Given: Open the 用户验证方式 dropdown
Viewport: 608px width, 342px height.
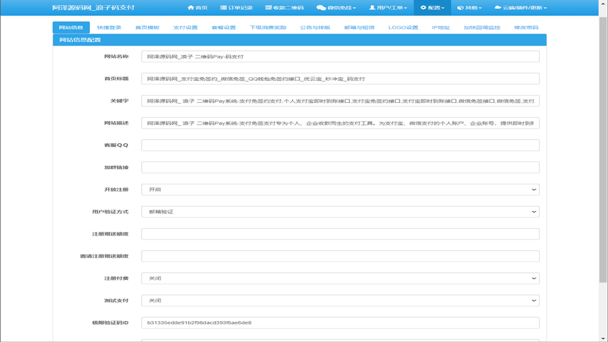Looking at the screenshot, I should click(340, 212).
